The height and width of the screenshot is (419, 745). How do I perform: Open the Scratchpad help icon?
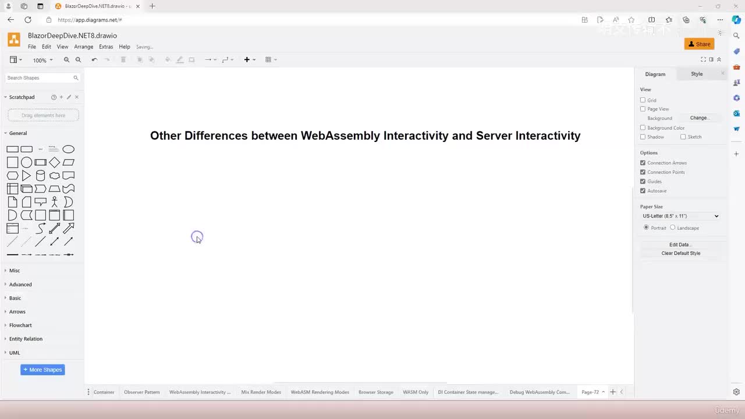[x=54, y=97]
